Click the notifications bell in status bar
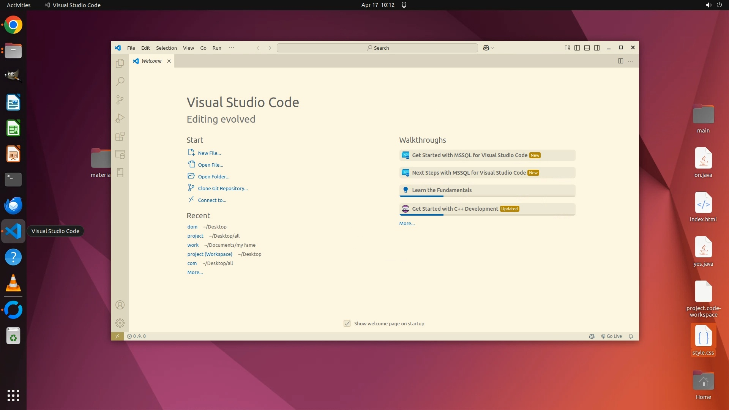The width and height of the screenshot is (729, 410). [631, 336]
